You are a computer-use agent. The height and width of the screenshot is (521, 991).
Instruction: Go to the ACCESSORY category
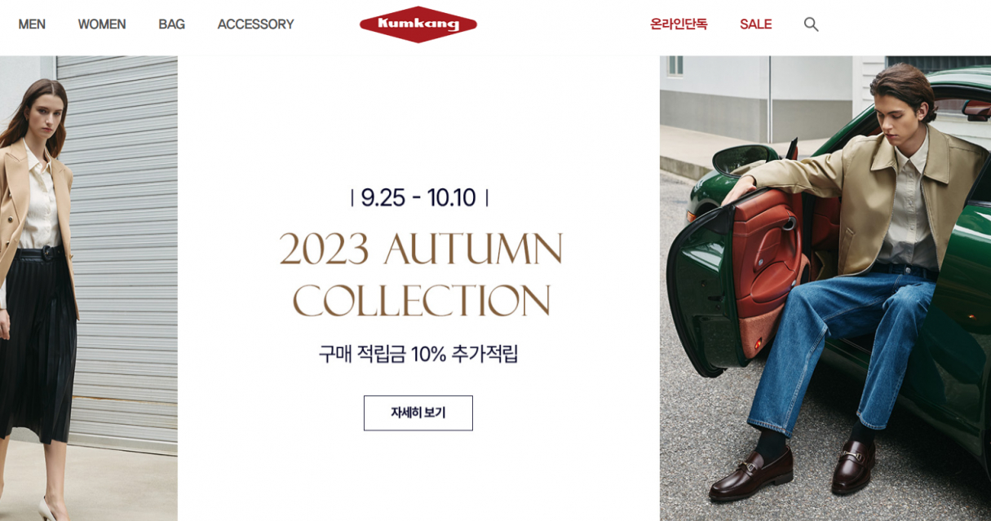(x=255, y=24)
